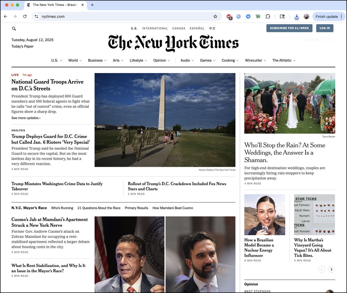The height and width of the screenshot is (293, 347).
Task: Click the tab search media icon
Action: (x=282, y=16)
